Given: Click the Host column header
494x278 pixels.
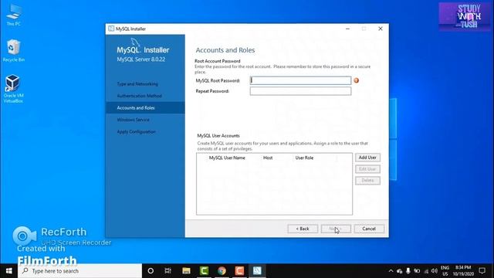Looking at the screenshot, I should (x=268, y=158).
